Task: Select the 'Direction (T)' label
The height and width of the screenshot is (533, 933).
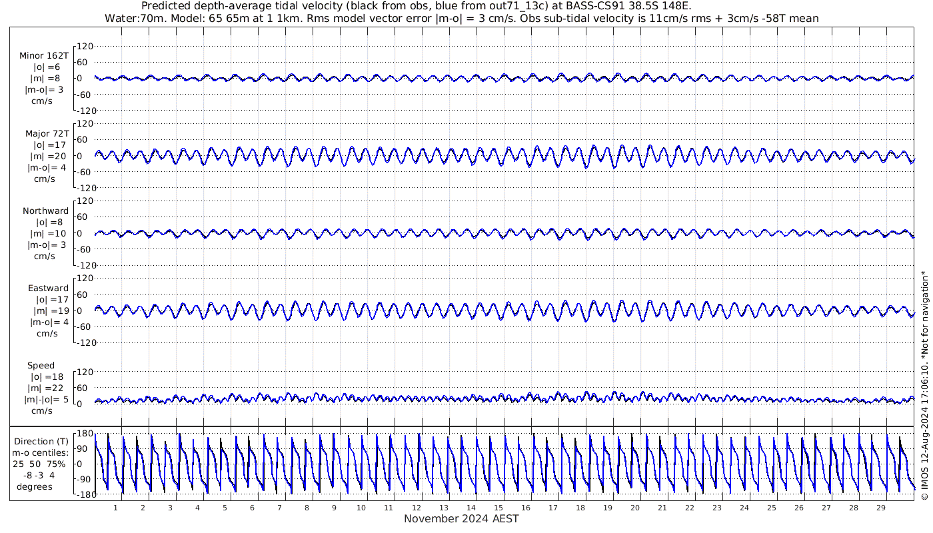Action: pyautogui.click(x=41, y=442)
